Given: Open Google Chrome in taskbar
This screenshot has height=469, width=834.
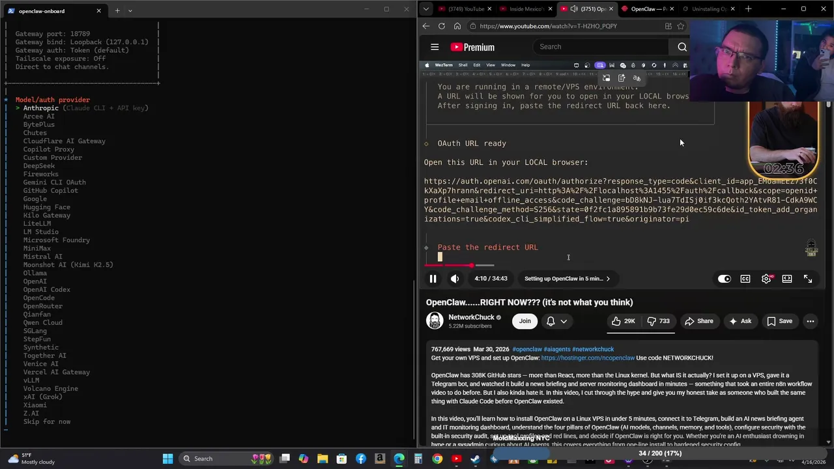Looking at the screenshot, I should pos(437,459).
